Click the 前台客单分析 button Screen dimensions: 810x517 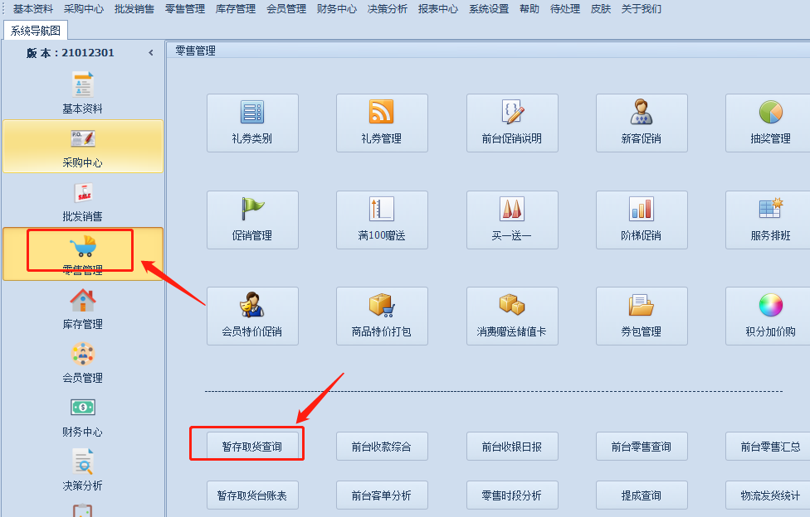(x=382, y=495)
